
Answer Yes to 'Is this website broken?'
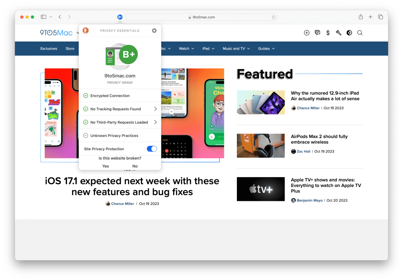pos(105,166)
